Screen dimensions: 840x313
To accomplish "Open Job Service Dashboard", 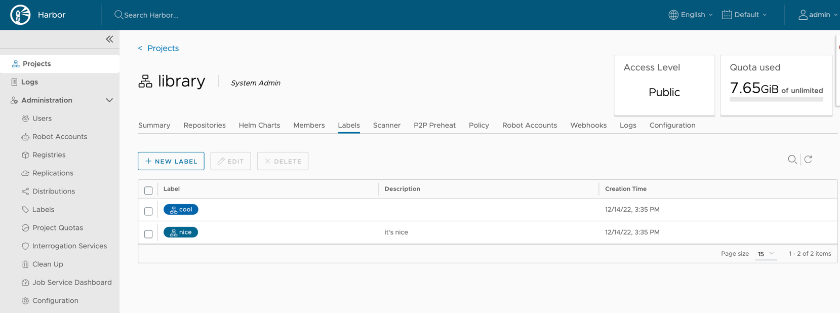I will [72, 282].
